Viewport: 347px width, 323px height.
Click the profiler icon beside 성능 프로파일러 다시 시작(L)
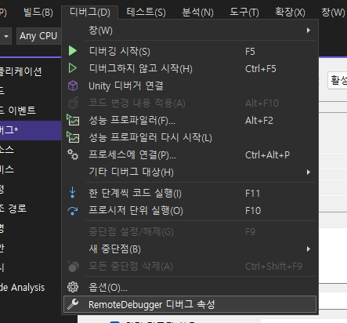73,137
